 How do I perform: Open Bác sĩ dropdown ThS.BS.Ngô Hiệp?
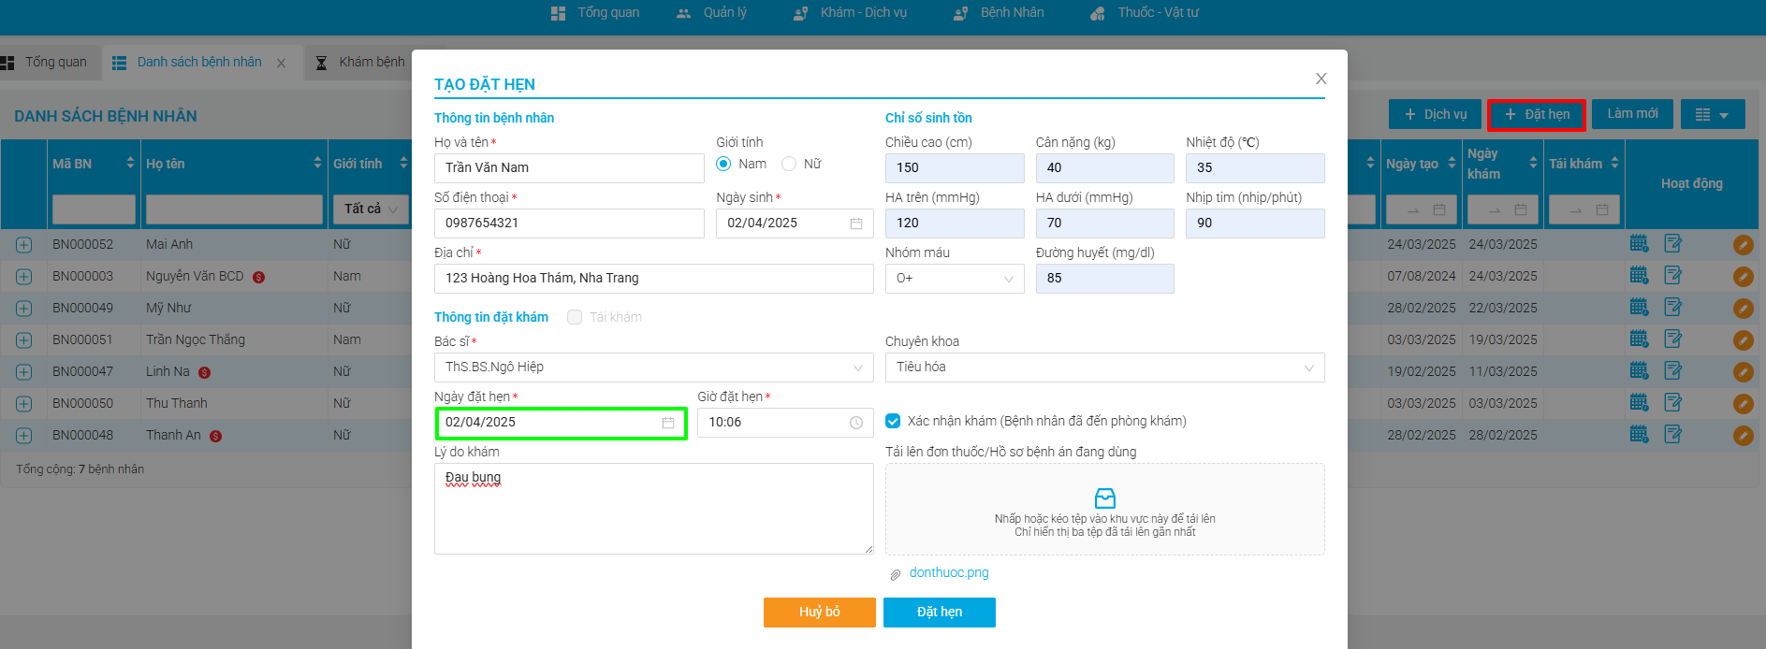pyautogui.click(x=654, y=368)
